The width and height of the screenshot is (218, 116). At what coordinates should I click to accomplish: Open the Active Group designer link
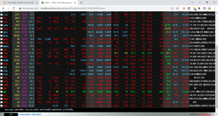pos(205,115)
